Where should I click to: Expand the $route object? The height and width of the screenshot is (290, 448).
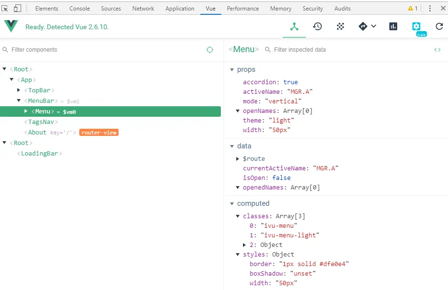tap(237, 159)
